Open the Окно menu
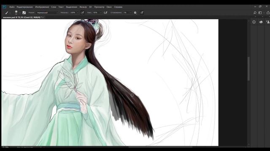Viewport: 270px width, 151px height. 109,7
